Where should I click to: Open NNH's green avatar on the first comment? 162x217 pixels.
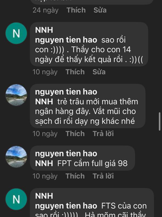click(x=16, y=33)
